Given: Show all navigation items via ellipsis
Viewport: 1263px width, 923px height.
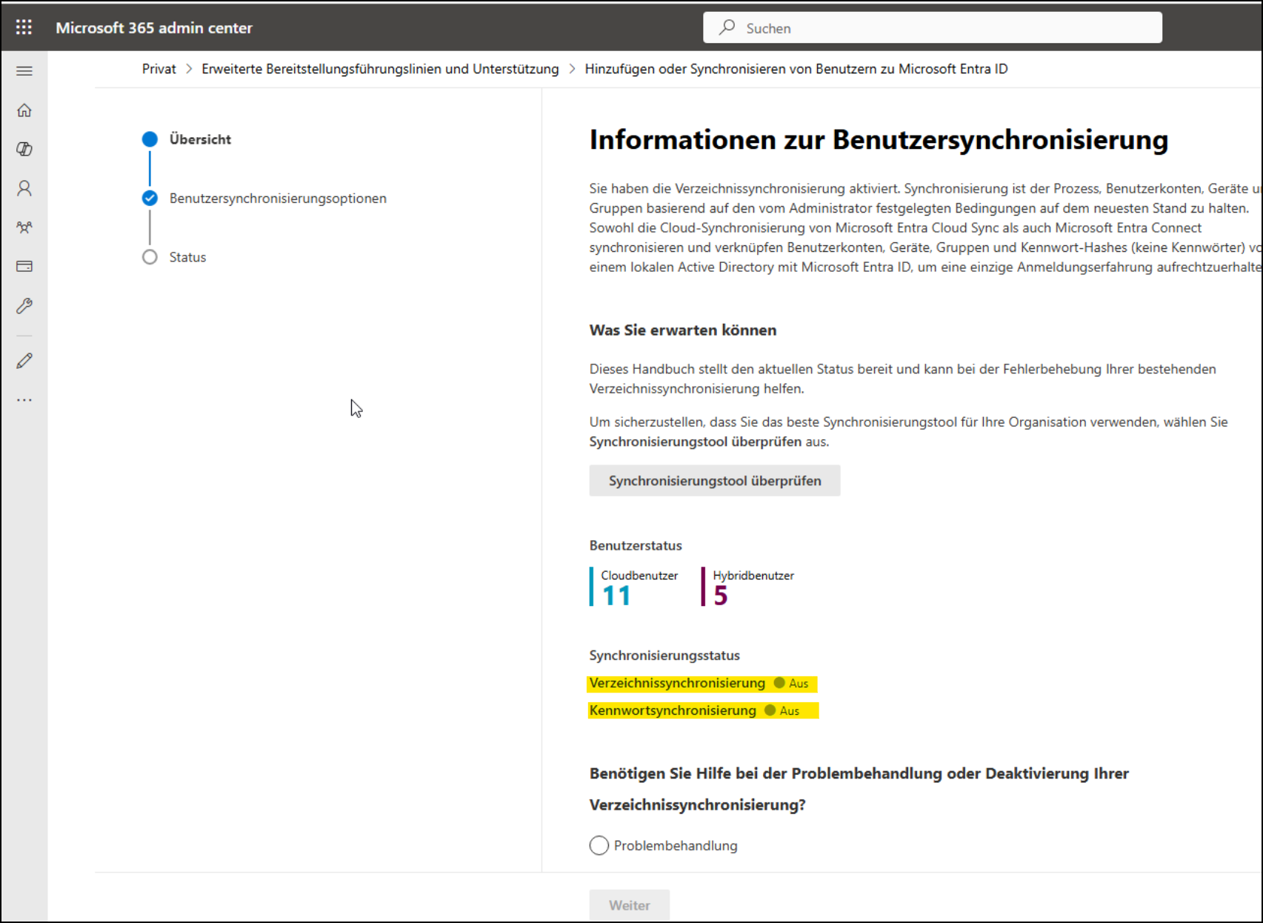Looking at the screenshot, I should [24, 400].
